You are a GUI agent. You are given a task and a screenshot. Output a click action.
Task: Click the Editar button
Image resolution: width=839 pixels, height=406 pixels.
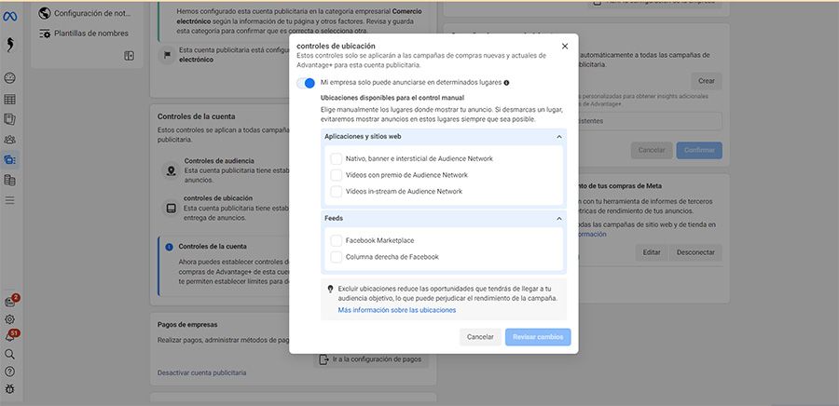coord(652,252)
